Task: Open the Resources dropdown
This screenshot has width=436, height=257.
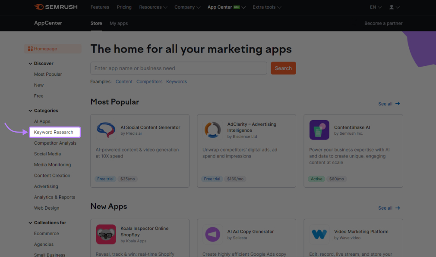Action: [153, 7]
